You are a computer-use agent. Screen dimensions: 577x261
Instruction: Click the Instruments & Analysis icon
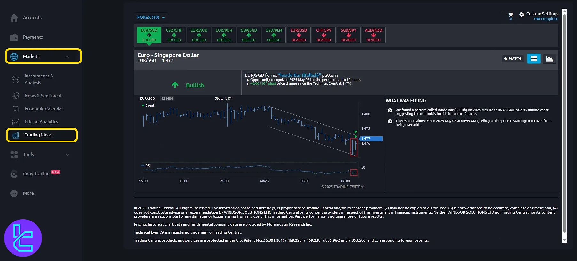coord(16,79)
